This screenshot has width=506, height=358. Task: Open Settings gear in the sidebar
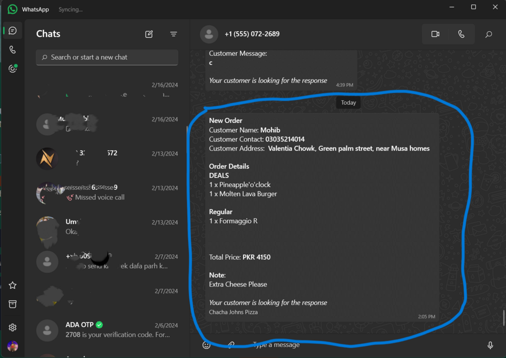point(13,327)
